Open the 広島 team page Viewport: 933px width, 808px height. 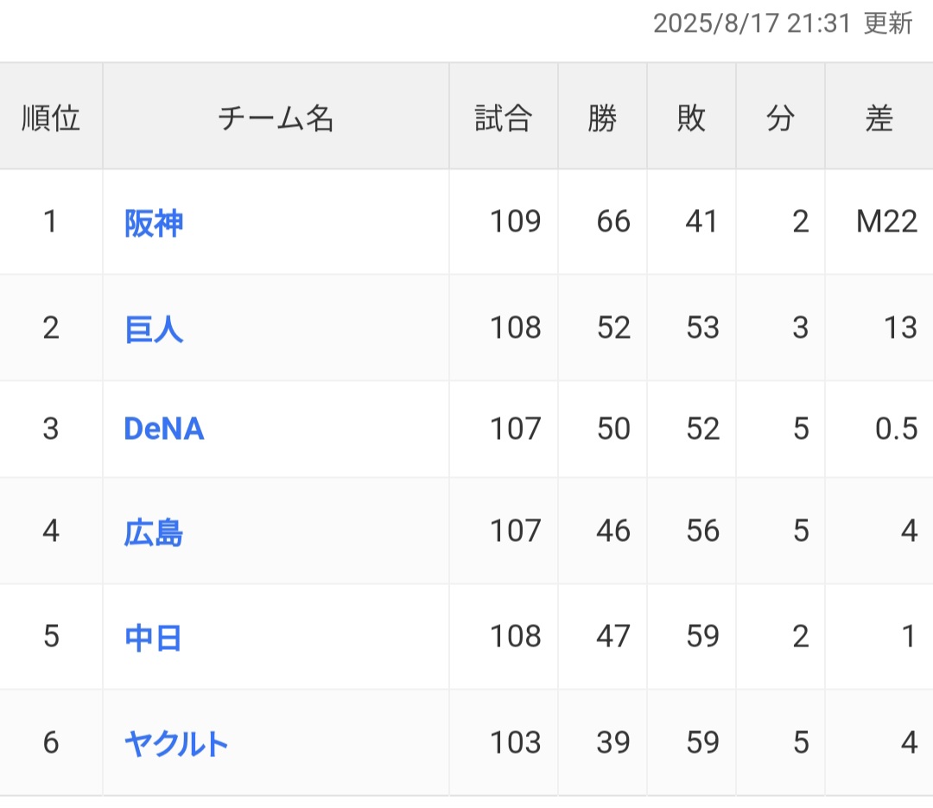pos(154,531)
